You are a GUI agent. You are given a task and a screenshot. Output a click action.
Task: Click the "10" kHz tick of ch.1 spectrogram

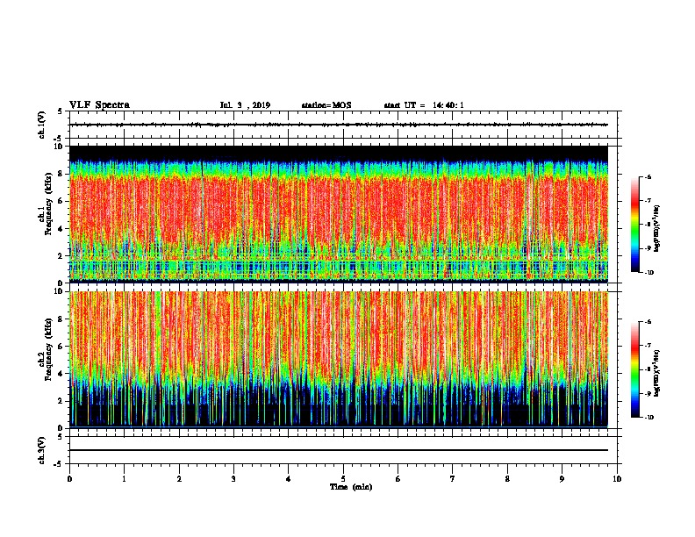(60, 147)
